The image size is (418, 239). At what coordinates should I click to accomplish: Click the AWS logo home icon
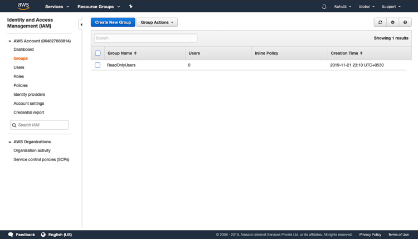(x=23, y=6)
